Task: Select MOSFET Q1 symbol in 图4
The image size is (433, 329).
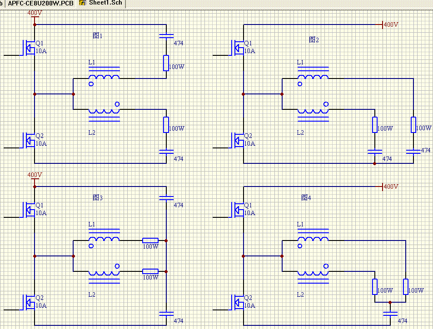Action: pyautogui.click(x=238, y=210)
